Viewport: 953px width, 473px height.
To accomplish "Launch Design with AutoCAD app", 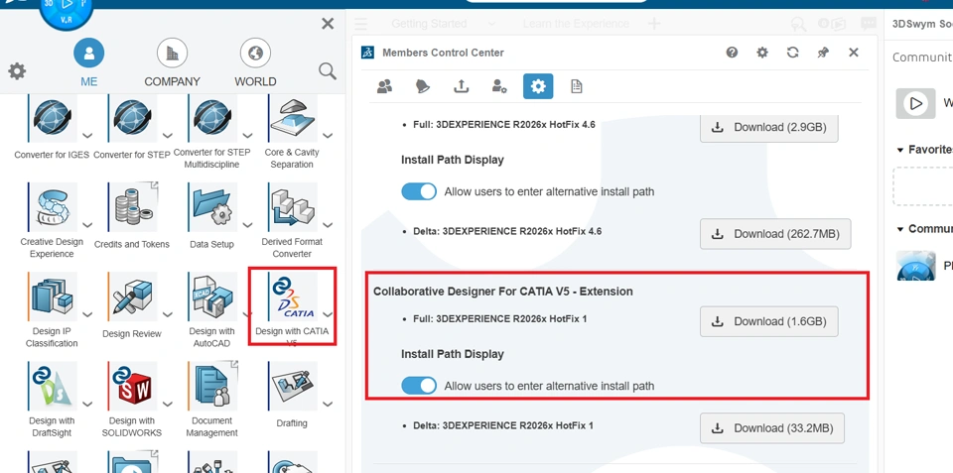I will (x=212, y=296).
